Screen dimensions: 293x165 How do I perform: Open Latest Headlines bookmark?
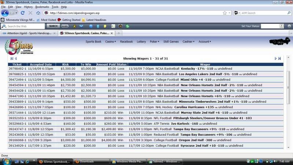[95, 20]
